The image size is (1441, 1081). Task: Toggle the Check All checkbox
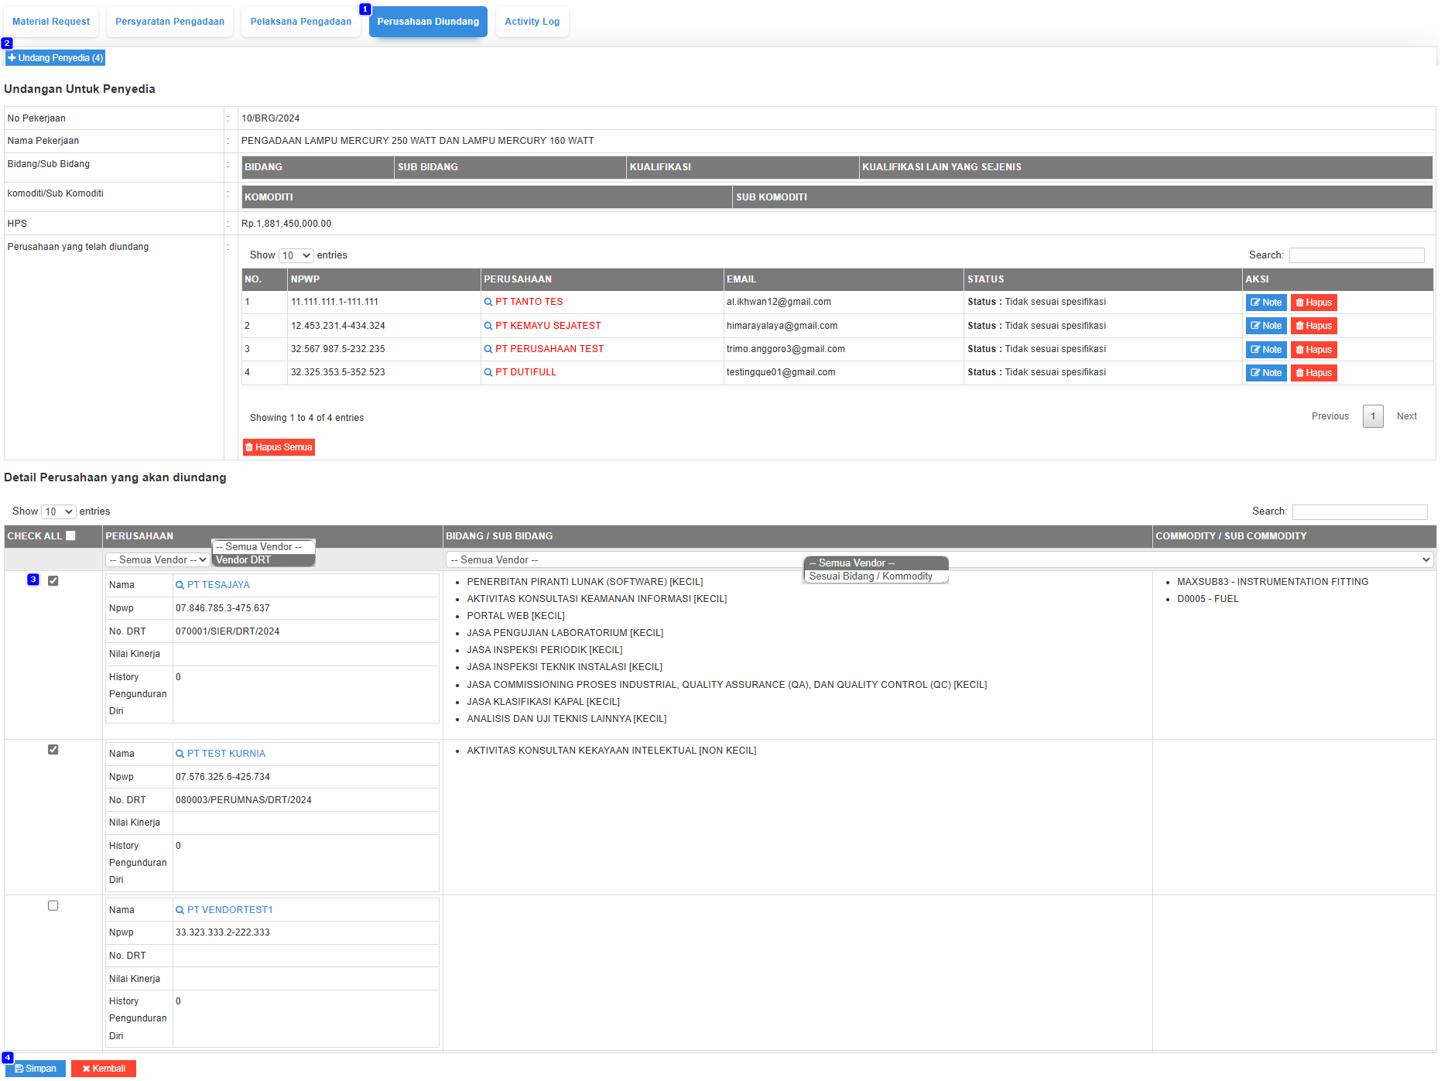70,536
